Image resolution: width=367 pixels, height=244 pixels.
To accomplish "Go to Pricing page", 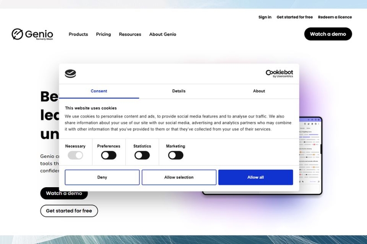I will tap(104, 34).
